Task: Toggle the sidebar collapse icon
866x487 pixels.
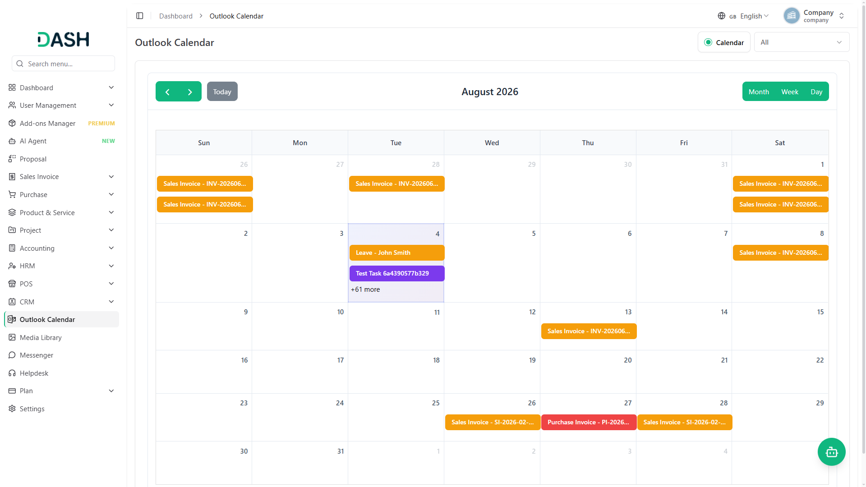Action: click(x=140, y=16)
